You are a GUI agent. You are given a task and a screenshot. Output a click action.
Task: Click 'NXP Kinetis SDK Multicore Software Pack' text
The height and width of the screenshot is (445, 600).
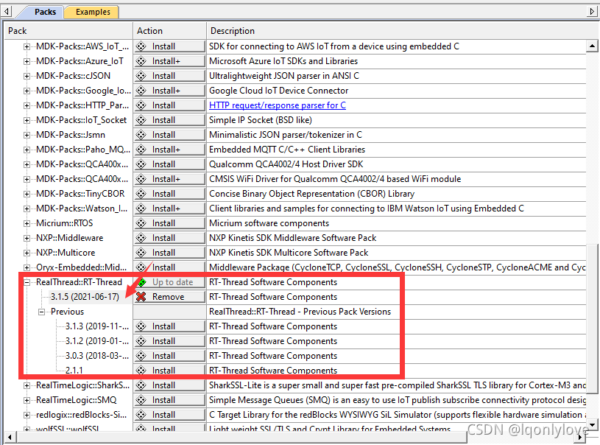tap(289, 253)
